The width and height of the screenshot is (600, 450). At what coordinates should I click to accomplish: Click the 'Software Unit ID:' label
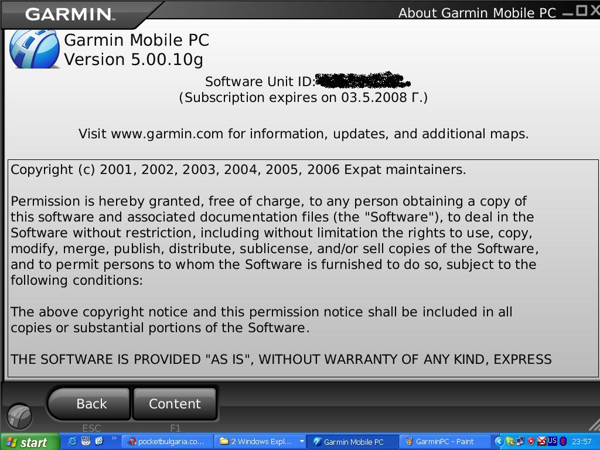click(260, 81)
